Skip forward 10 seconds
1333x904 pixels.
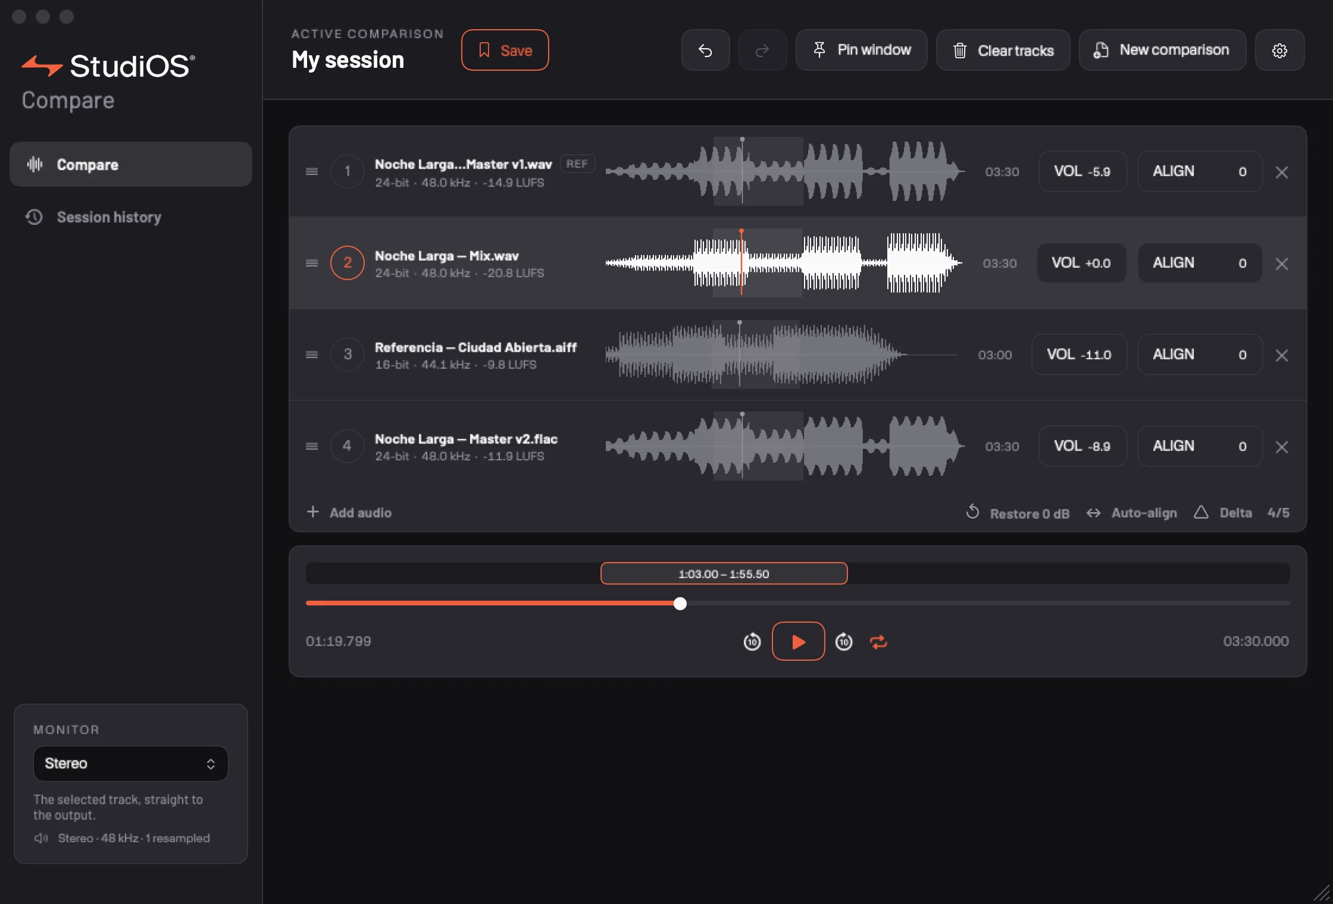point(844,642)
